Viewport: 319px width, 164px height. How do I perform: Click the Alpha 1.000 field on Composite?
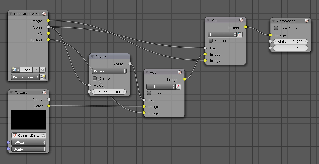pyautogui.click(x=290, y=42)
